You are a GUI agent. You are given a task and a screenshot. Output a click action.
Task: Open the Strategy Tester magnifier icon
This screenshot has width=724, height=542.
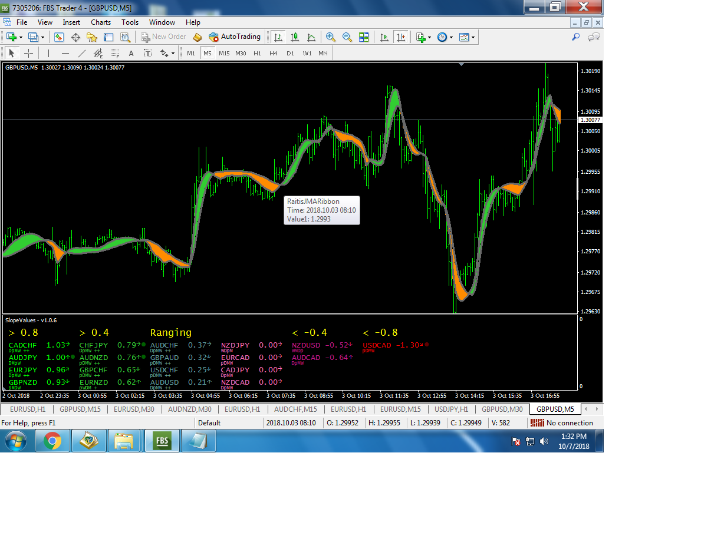(125, 37)
